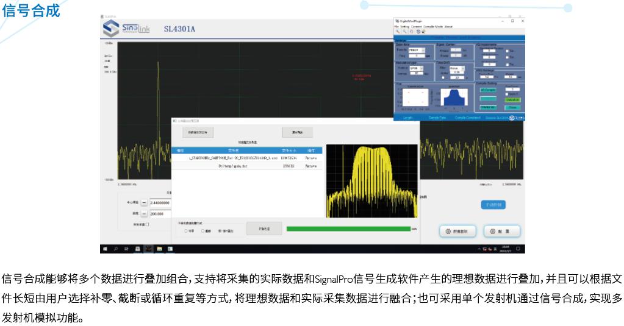Open About menu in SignalModPlugin
Viewport: 624px width, 326px height.
coord(448,27)
